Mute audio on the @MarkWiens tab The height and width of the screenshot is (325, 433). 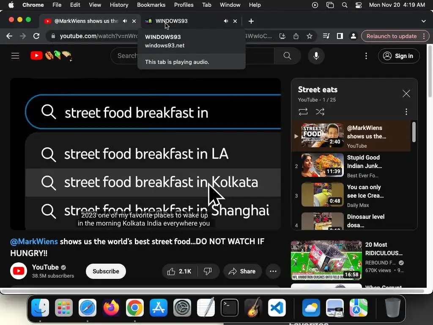click(x=125, y=21)
